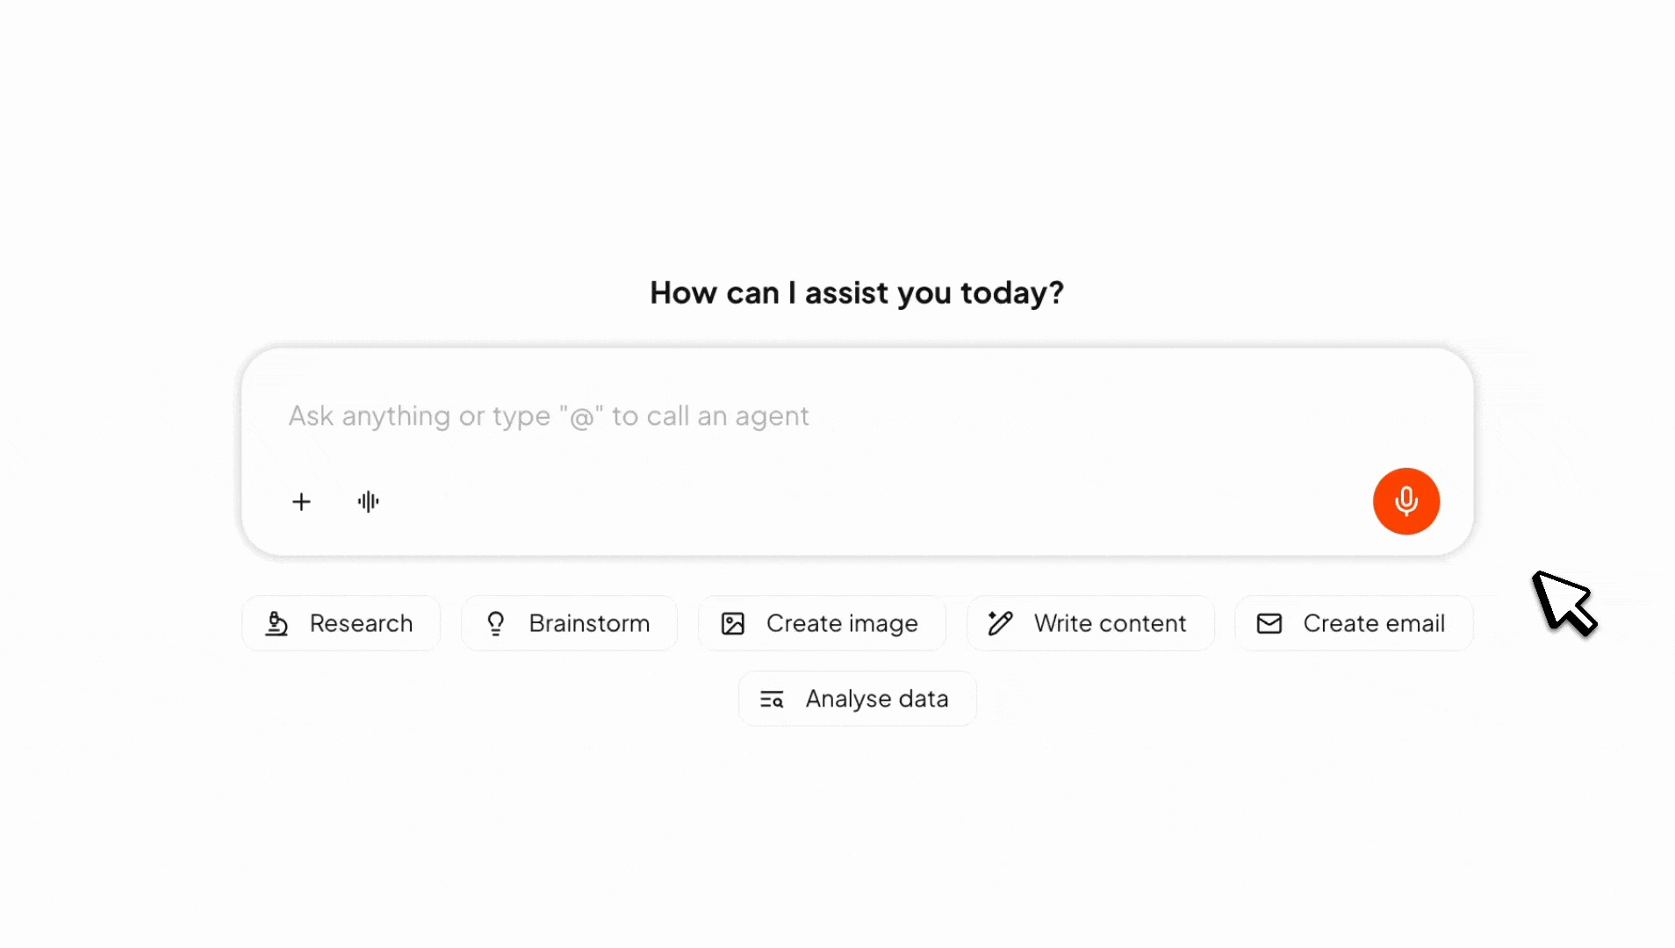Click the microscope icon on the Research chip
The width and height of the screenshot is (1675, 948).
277,623
